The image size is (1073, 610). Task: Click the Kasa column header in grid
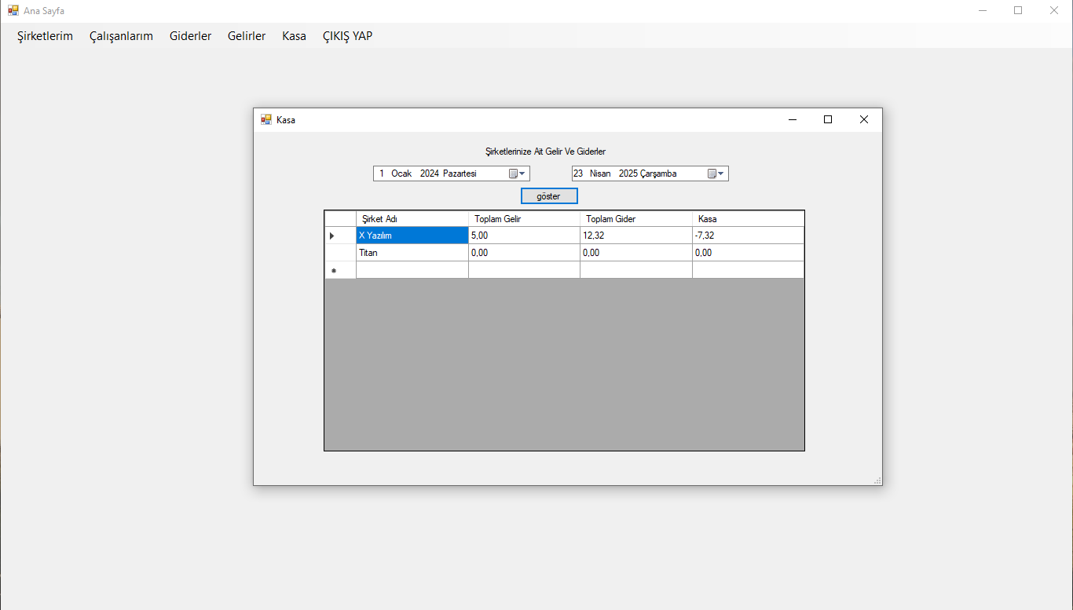click(747, 219)
